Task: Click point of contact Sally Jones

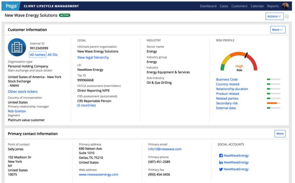Action: point(16,149)
